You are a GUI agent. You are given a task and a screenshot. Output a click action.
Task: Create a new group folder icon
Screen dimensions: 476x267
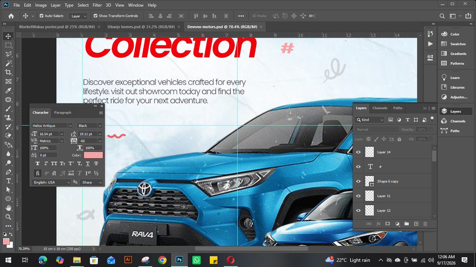407,223
